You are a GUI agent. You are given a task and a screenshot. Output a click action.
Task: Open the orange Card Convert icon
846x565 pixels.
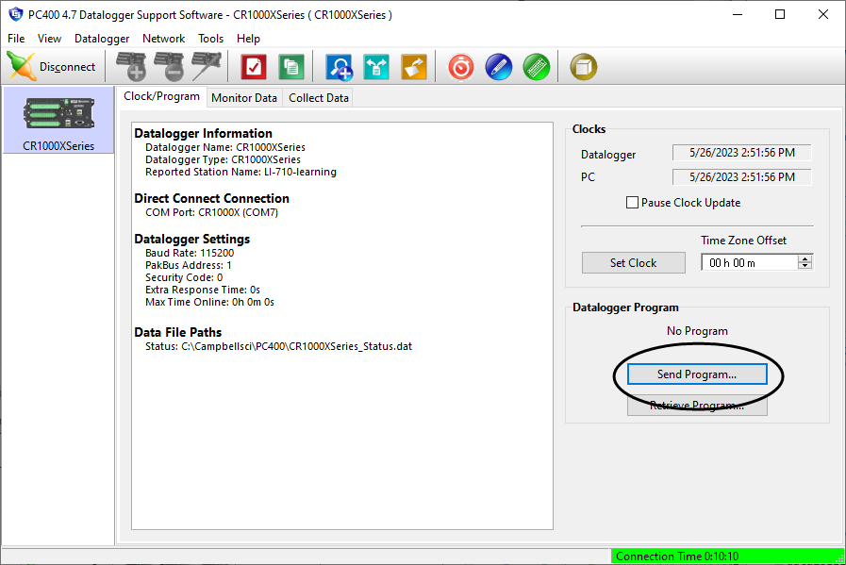pos(414,67)
